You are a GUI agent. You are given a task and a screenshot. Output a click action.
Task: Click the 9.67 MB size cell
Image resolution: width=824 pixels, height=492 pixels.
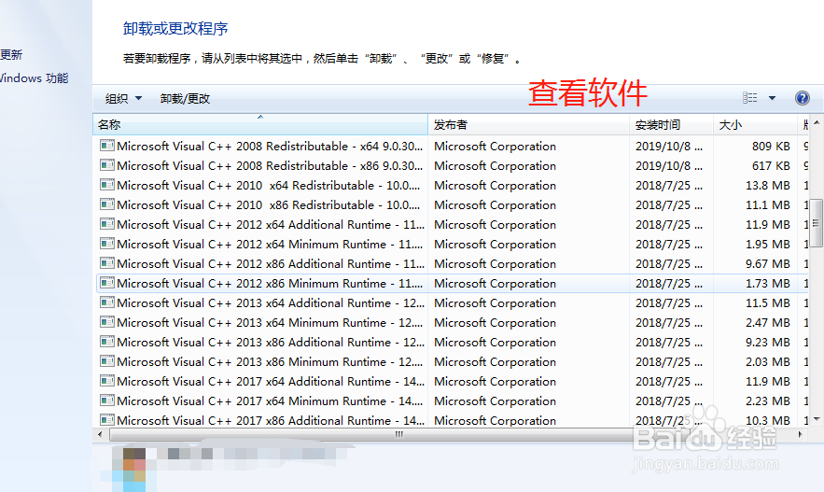coord(768,264)
